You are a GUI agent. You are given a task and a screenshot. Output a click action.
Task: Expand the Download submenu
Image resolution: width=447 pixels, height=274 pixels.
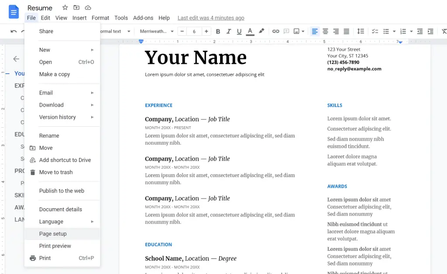tap(62, 105)
